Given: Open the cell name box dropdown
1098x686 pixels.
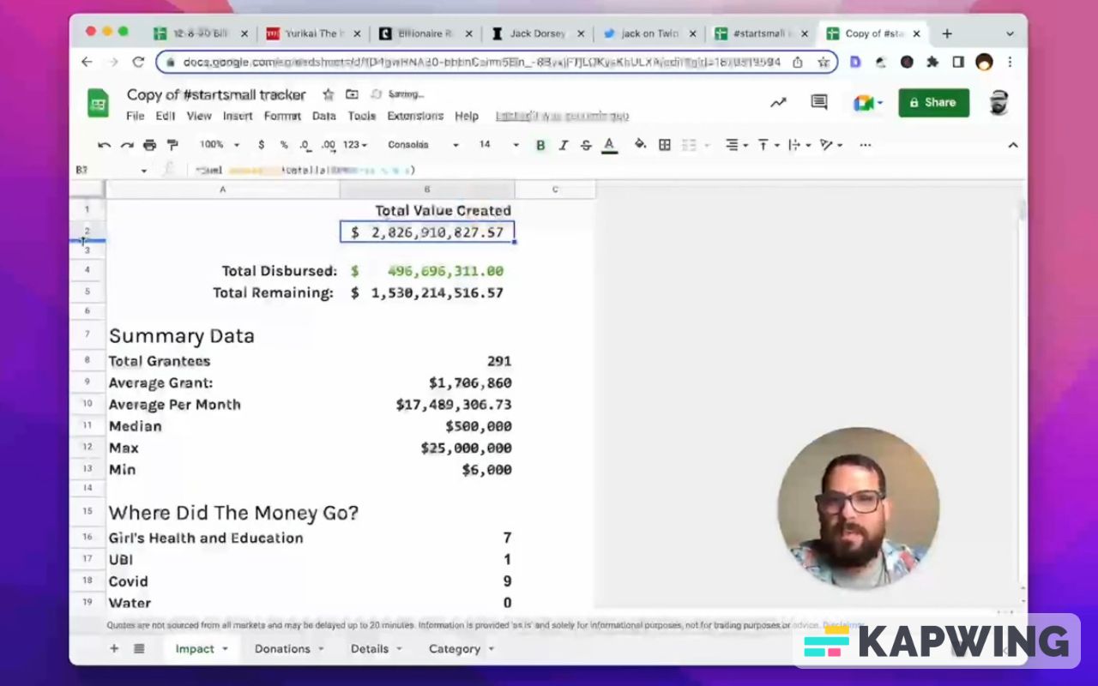Looking at the screenshot, I should pyautogui.click(x=143, y=171).
